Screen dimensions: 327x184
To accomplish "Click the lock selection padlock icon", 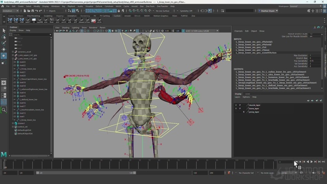I will [x=119, y=11].
